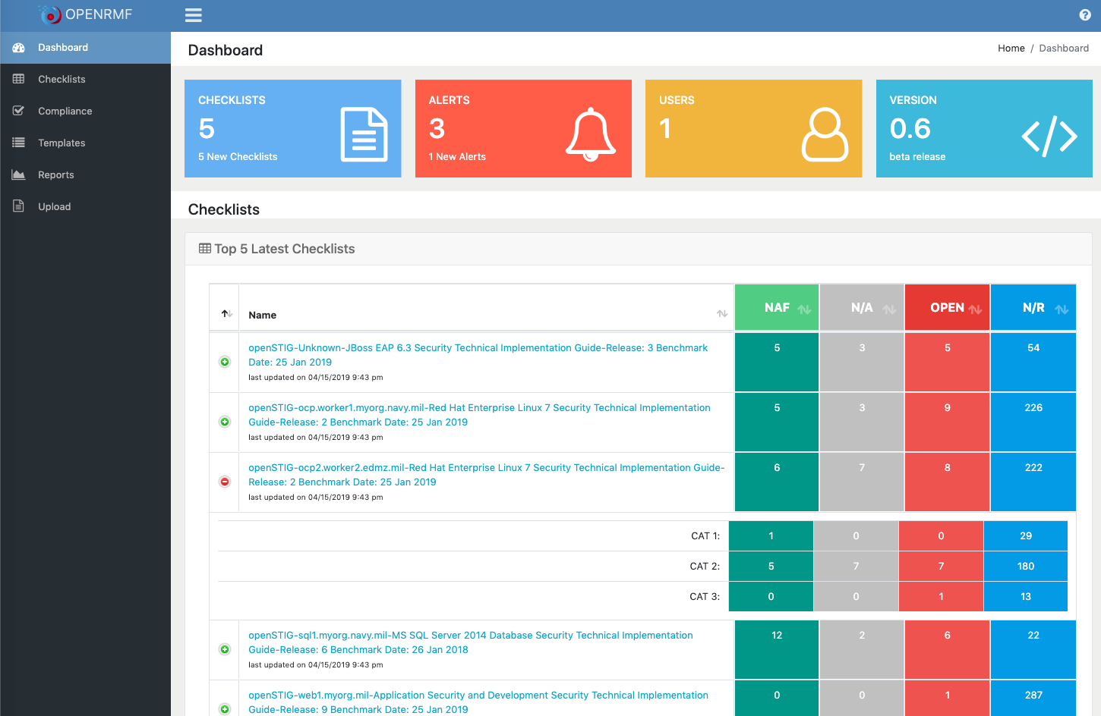
Task: Open the JBoss EAP 6.3 checklist link
Action: coord(478,355)
